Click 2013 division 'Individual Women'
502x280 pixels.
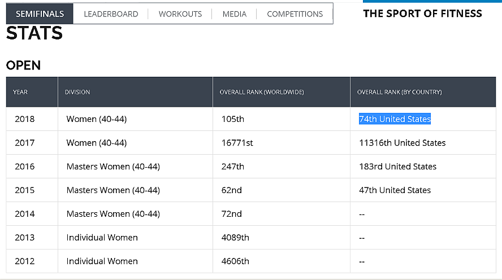pos(102,237)
